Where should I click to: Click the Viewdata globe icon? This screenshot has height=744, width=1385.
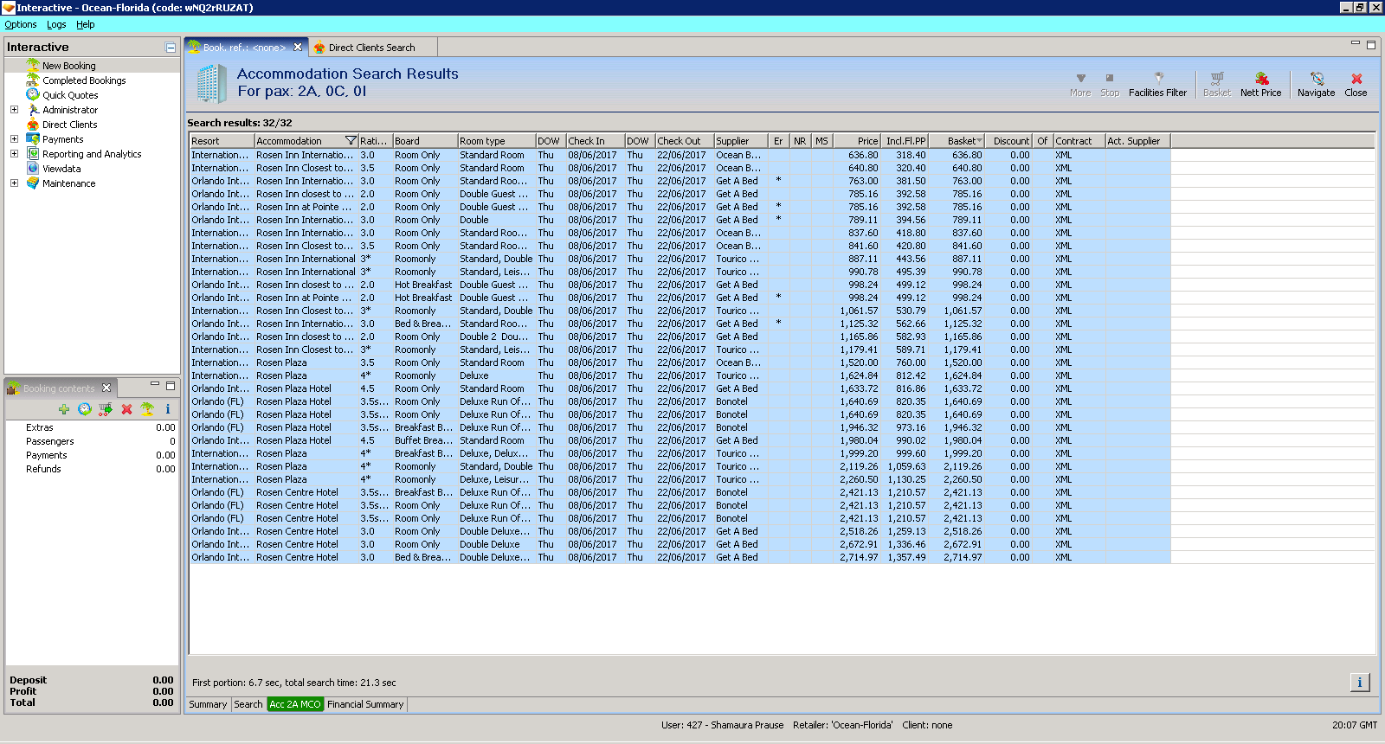[x=33, y=168]
